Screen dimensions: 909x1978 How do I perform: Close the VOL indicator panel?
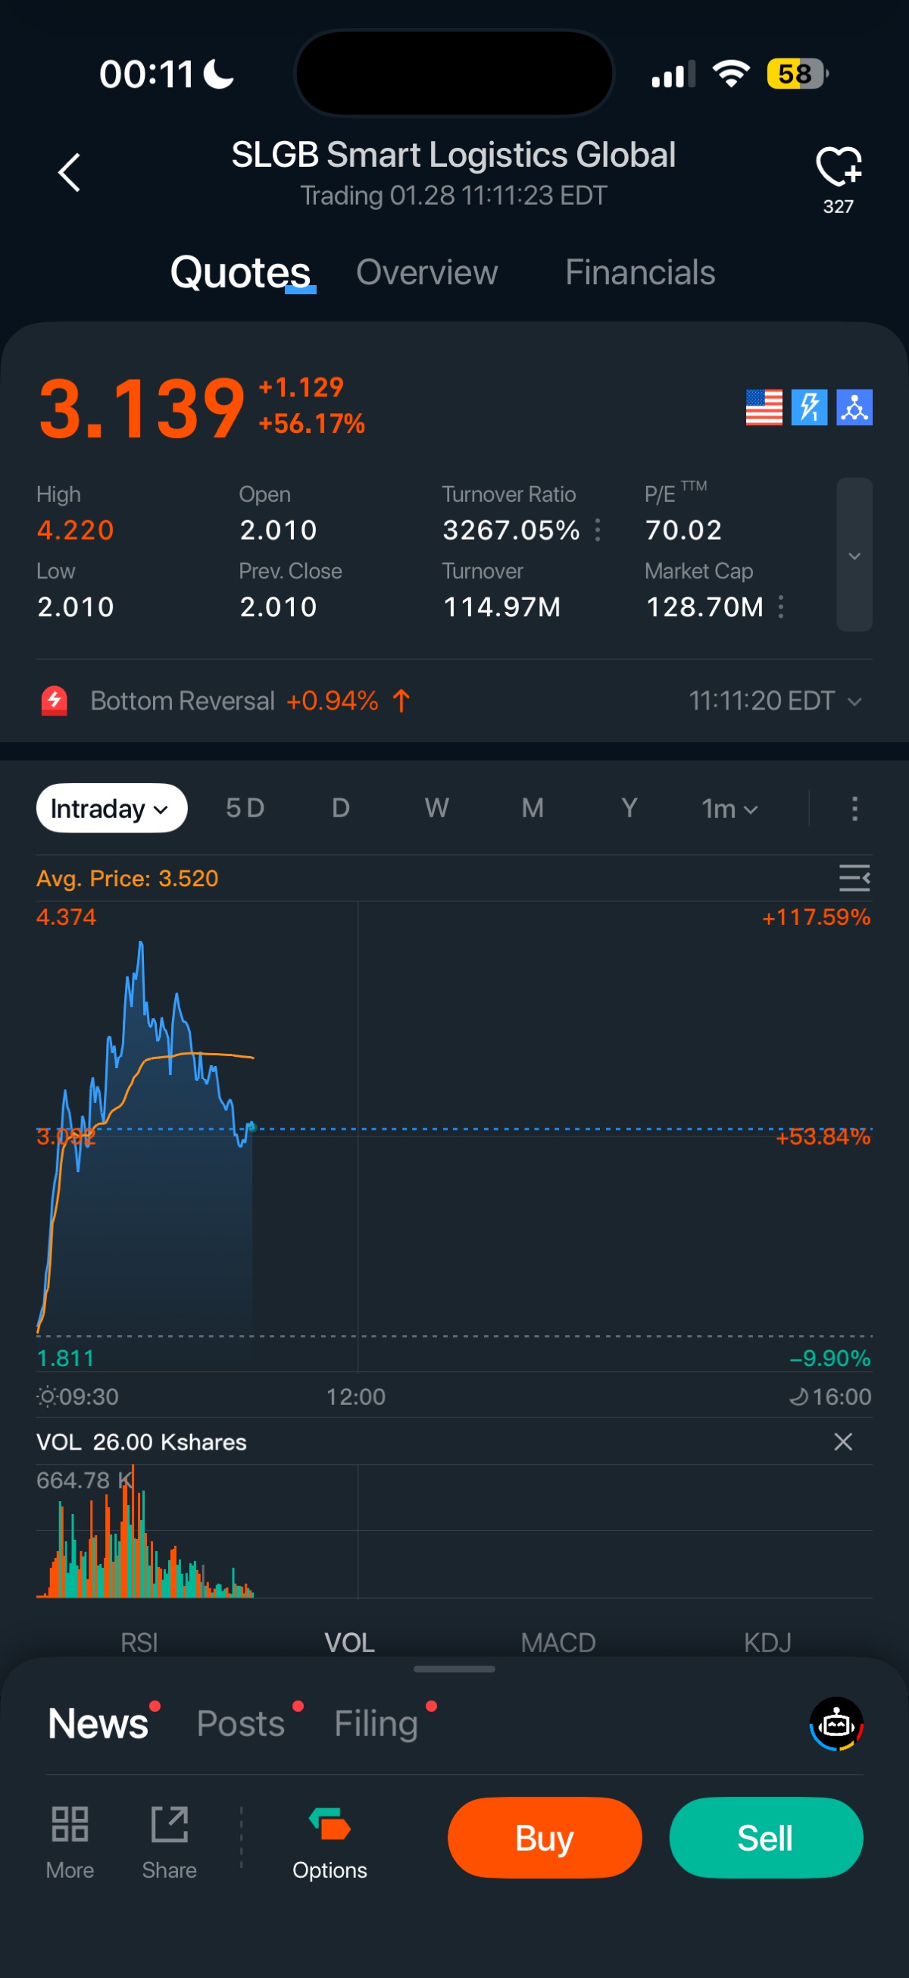[x=843, y=1441]
